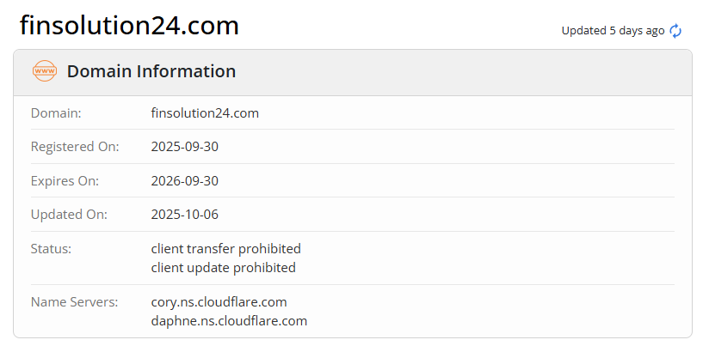Click the 'Name Servers:' label
The width and height of the screenshot is (703, 346).
pyautogui.click(x=74, y=302)
